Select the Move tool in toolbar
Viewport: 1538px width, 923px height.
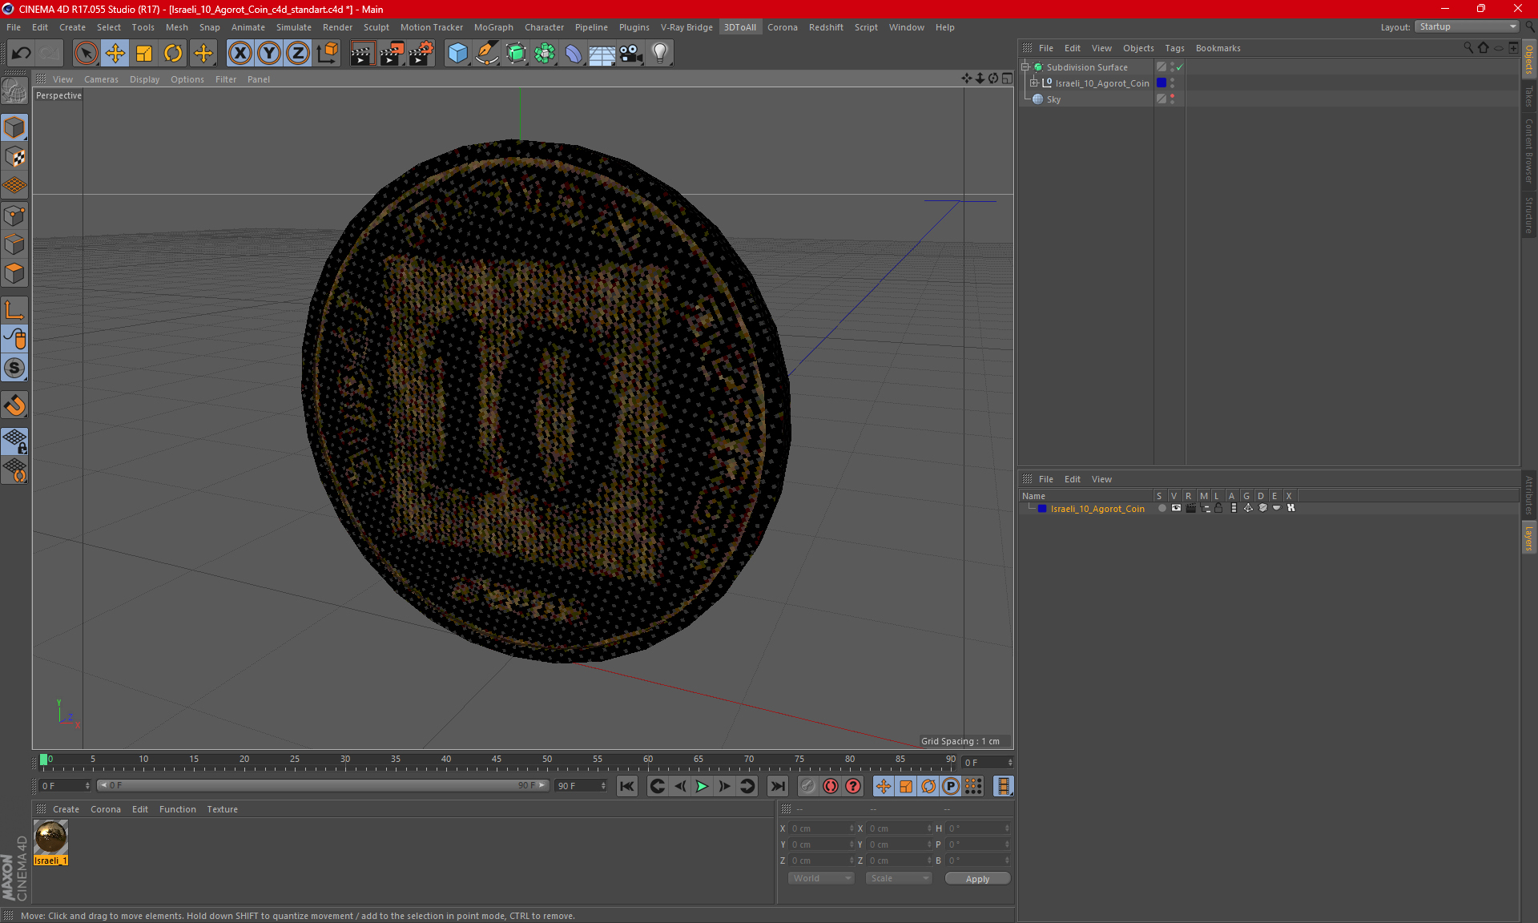(x=115, y=54)
